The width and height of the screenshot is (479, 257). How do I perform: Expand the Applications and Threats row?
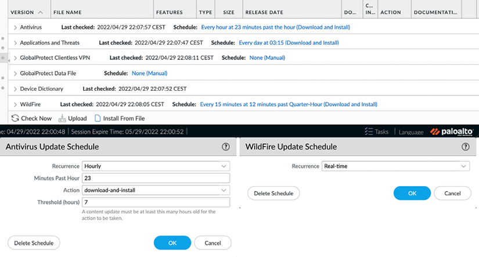coord(15,43)
